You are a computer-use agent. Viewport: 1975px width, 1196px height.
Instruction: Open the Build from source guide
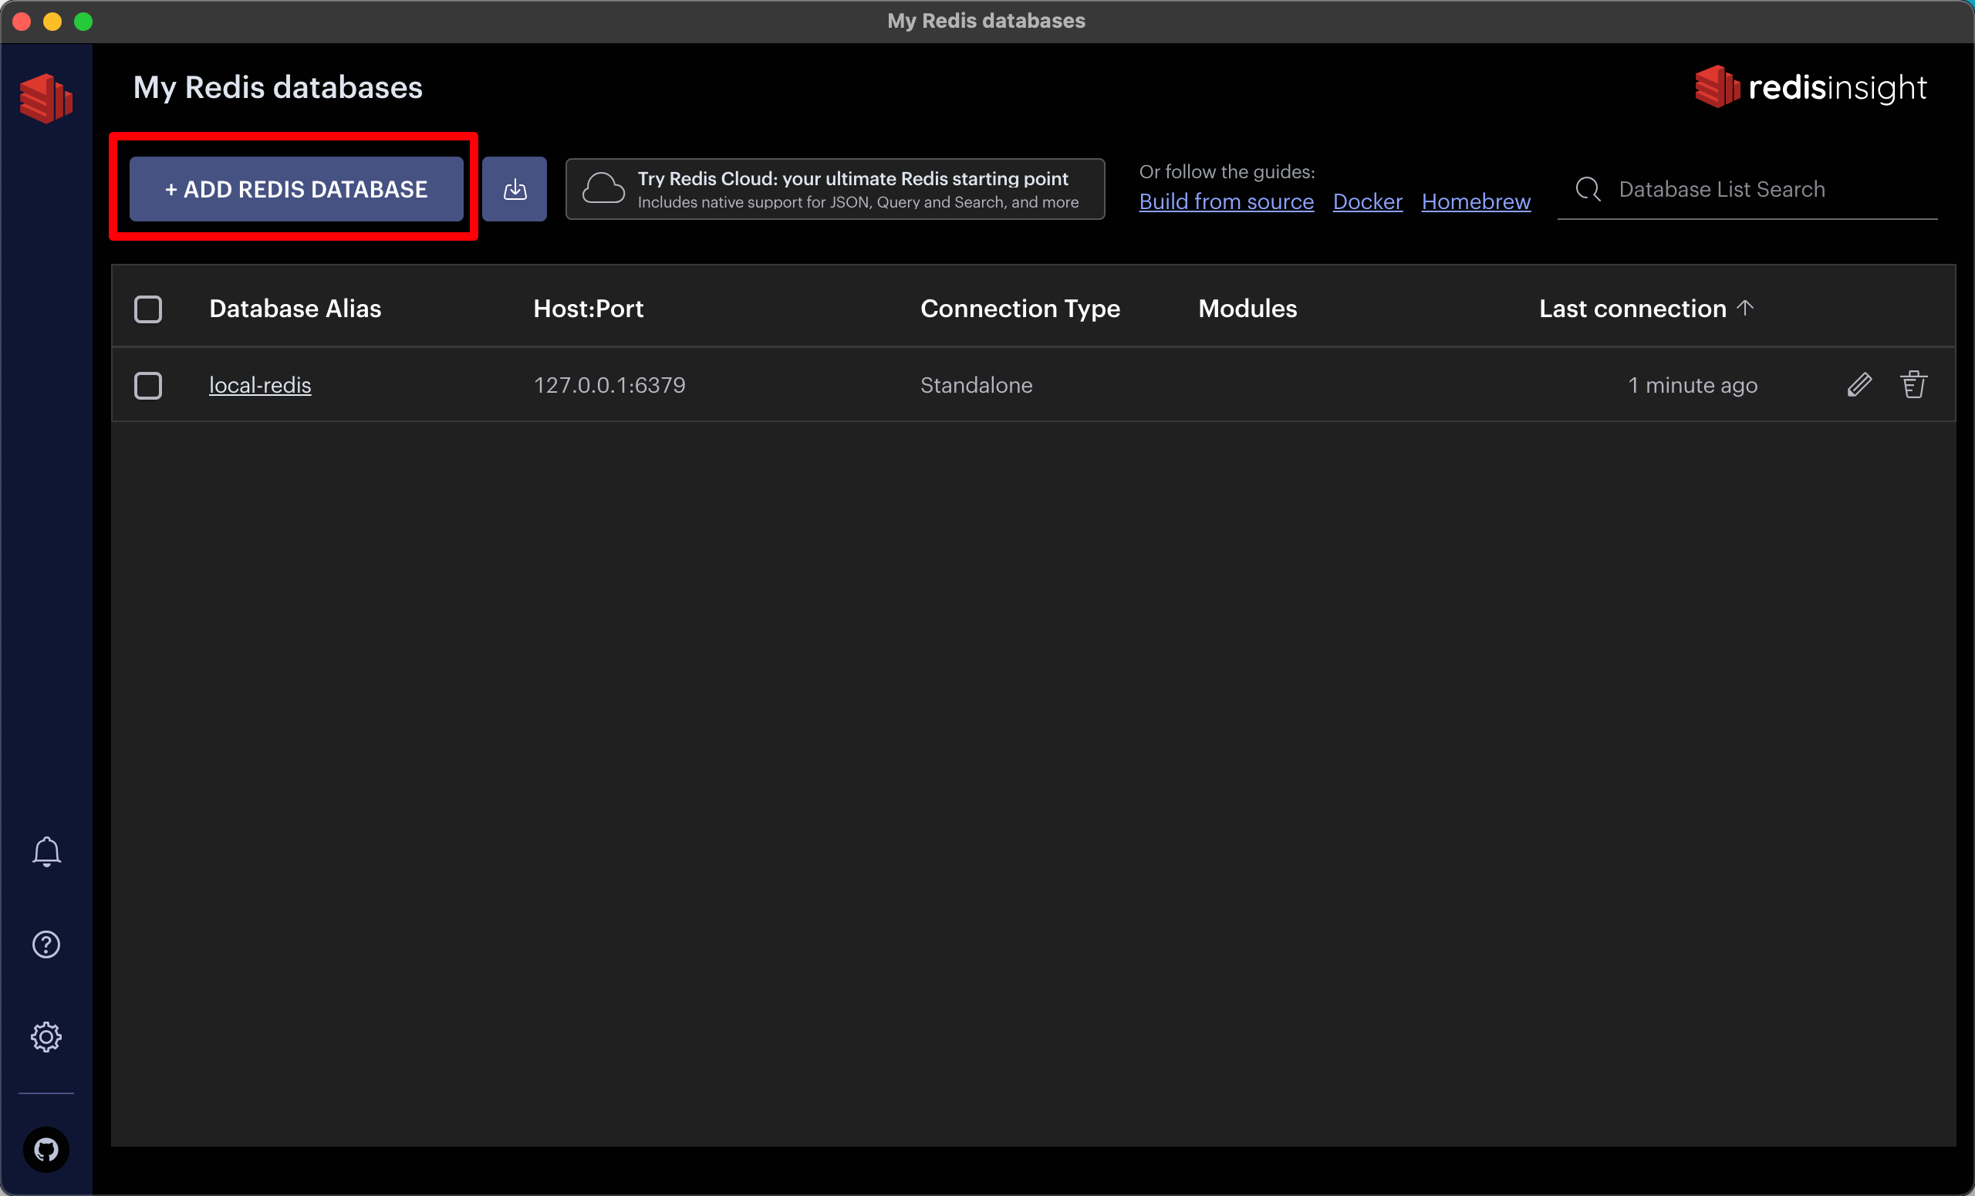(1227, 201)
